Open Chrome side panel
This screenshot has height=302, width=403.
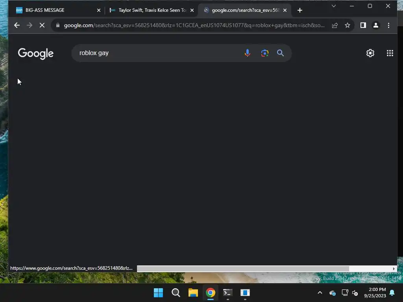[x=363, y=25]
